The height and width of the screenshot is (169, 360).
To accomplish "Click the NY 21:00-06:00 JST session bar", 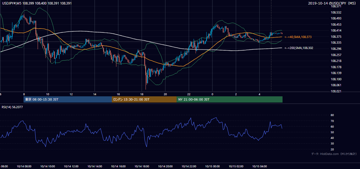I will [x=230, y=99].
